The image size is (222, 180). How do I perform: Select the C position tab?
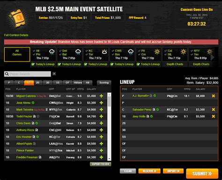[19, 83]
